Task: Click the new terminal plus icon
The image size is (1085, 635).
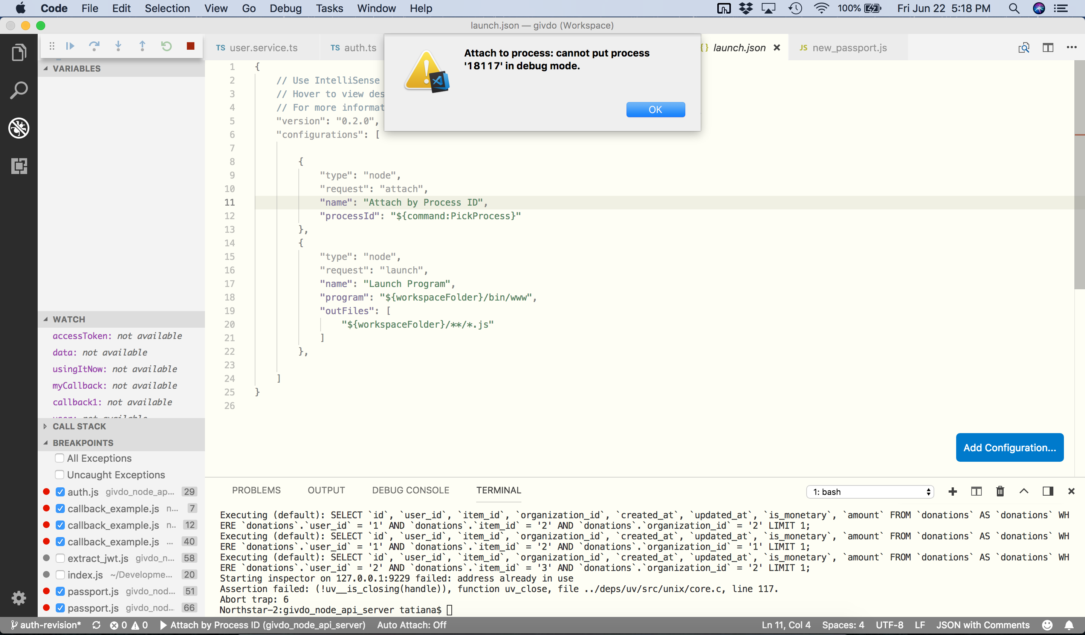Action: click(952, 491)
